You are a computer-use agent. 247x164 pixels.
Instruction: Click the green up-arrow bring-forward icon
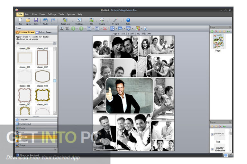(x=73, y=29)
